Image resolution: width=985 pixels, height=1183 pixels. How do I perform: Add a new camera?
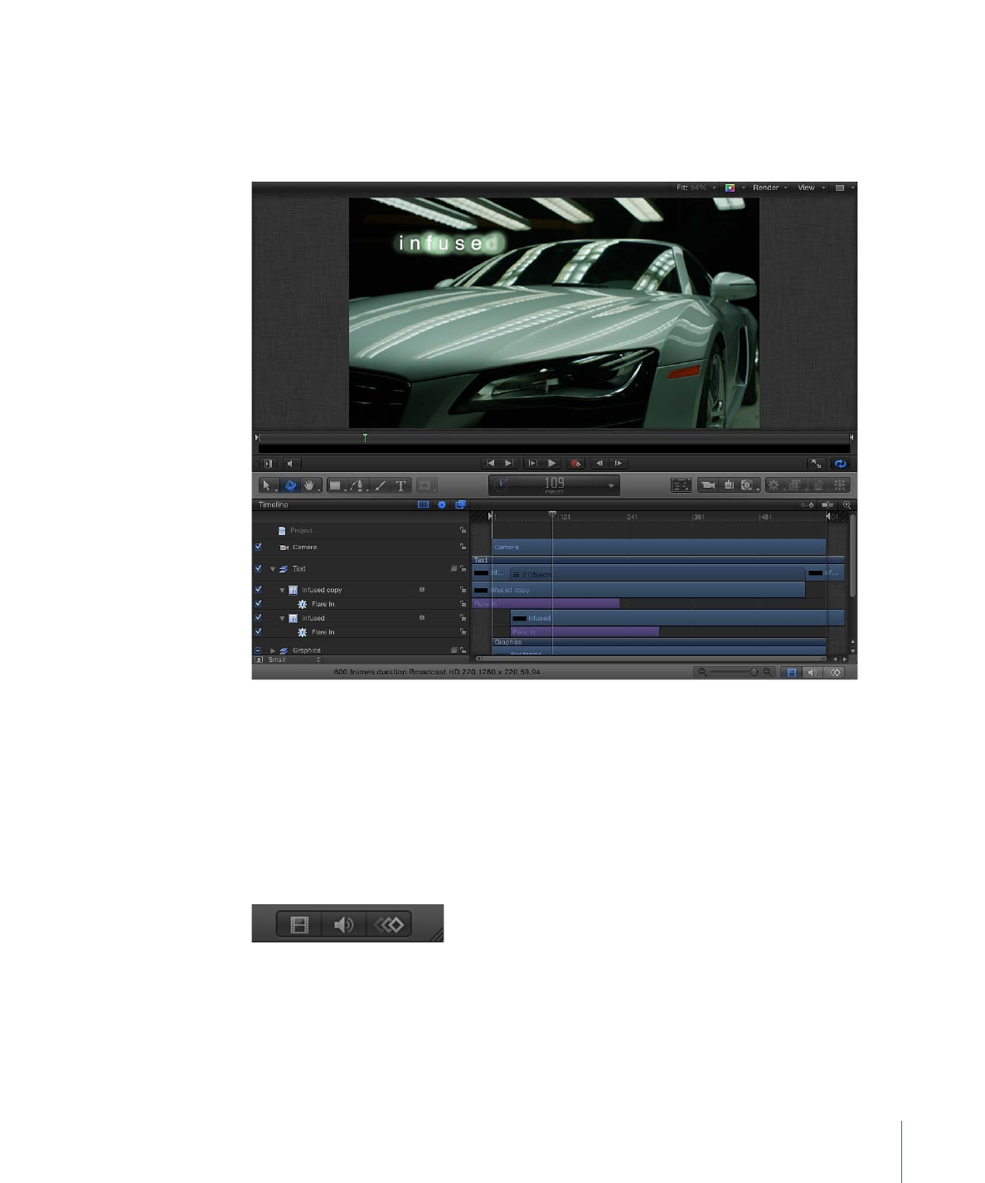[x=708, y=485]
